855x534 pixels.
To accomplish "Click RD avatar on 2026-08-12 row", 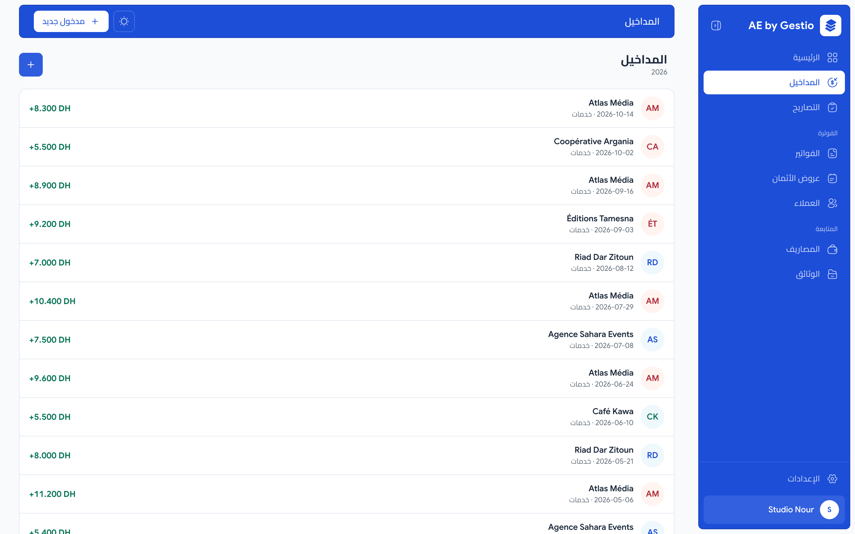I will pos(652,263).
